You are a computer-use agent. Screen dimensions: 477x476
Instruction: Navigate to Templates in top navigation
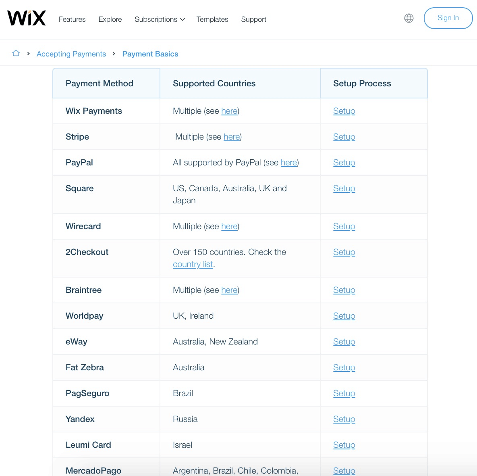212,19
